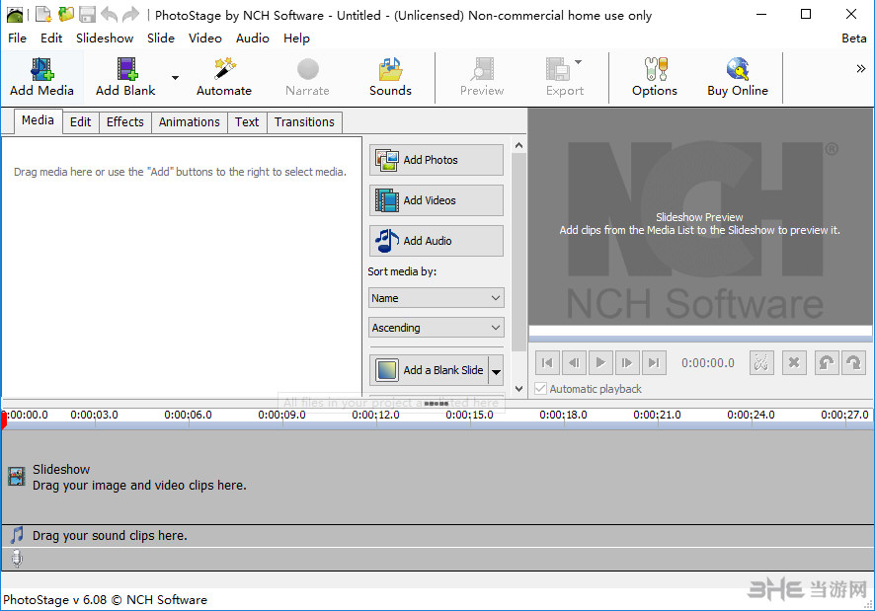Click the Narrate toolbar button
This screenshot has width=875, height=611.
[307, 77]
